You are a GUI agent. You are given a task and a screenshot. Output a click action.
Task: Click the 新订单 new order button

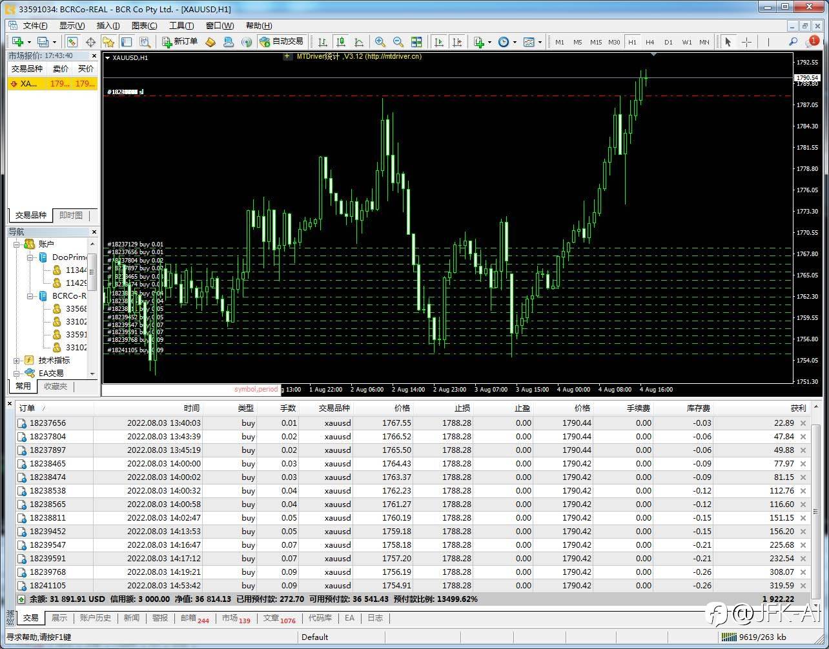(179, 41)
